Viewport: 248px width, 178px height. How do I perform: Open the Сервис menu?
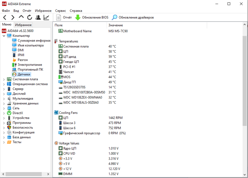coord(61,11)
